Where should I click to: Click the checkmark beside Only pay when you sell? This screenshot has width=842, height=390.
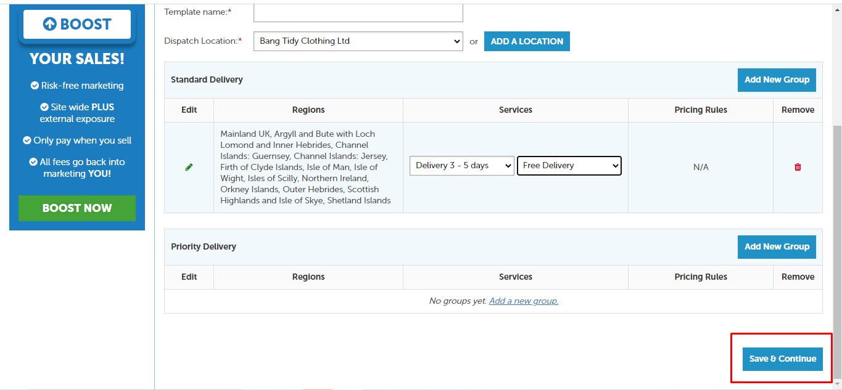27,140
